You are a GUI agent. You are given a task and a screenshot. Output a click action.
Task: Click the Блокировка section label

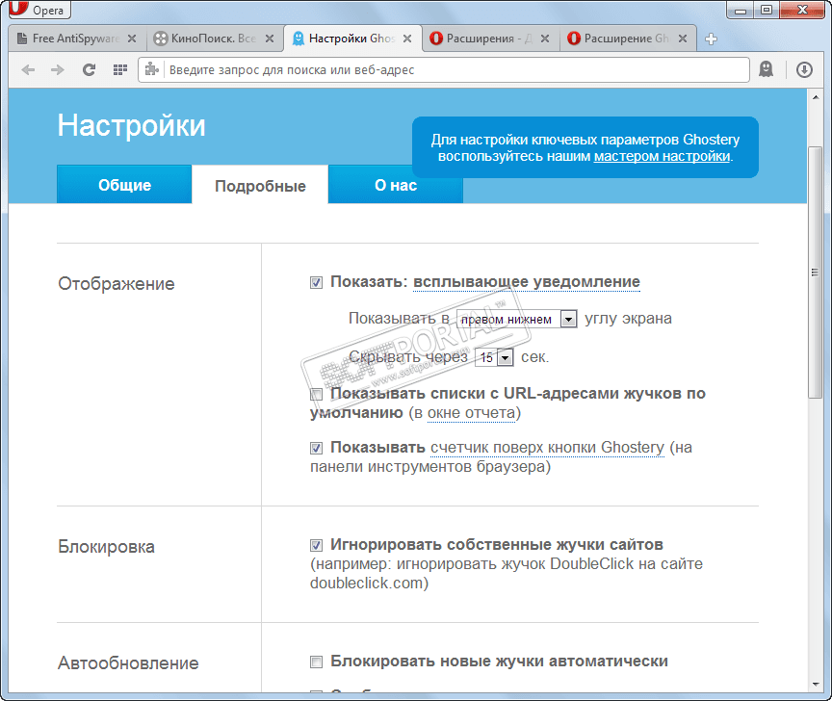[106, 546]
